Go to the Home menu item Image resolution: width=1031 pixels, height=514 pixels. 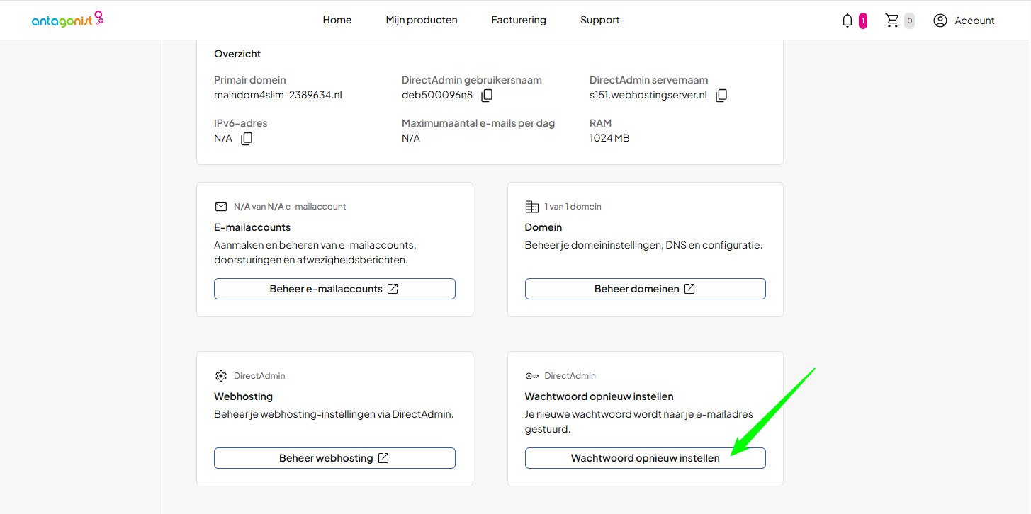pos(337,20)
